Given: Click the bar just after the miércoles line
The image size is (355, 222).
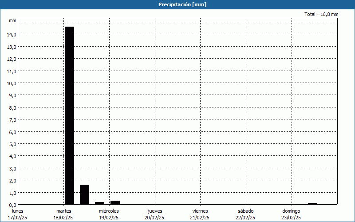Looking at the screenshot, I should pos(115,202).
